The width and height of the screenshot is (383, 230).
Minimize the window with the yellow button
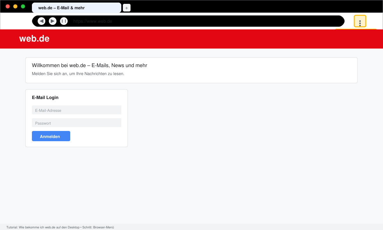15,6
